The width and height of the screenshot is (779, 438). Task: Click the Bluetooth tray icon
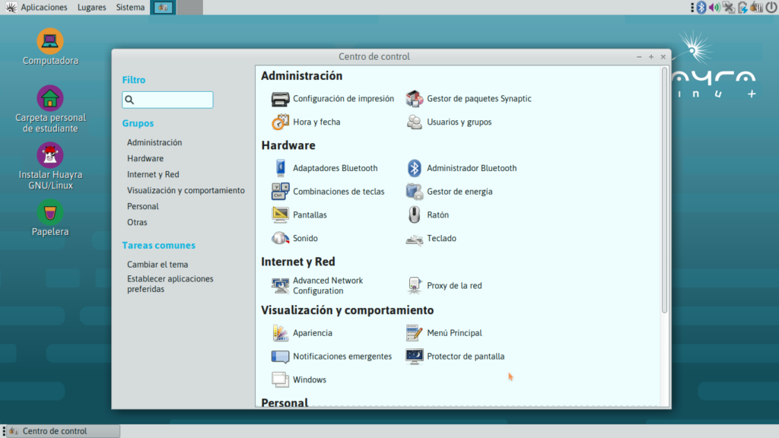pyautogui.click(x=701, y=8)
